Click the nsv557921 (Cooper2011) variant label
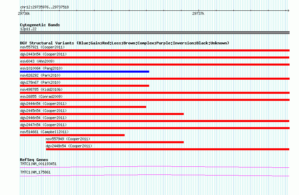Screen dimensions: 299x195 click(x=42, y=47)
